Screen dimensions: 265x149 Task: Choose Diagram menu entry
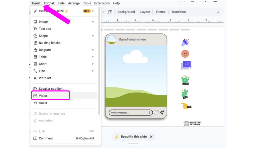(64, 50)
